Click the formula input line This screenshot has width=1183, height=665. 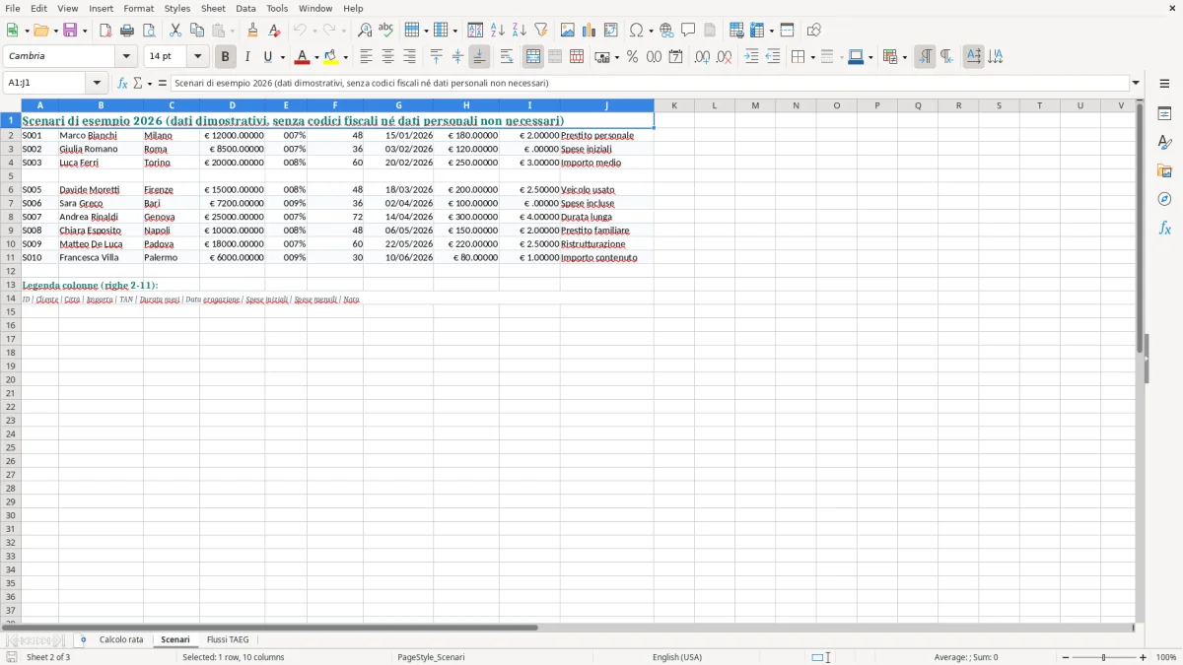(649, 84)
